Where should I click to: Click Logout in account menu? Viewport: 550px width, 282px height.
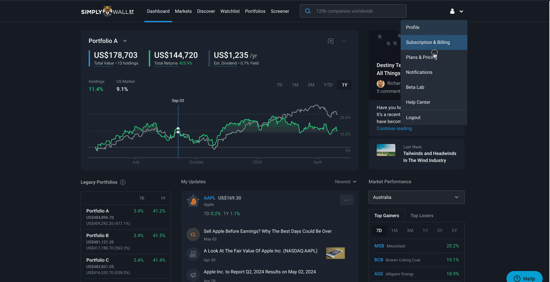coord(434,117)
